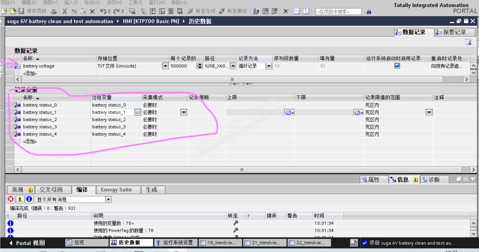Screen dimensions: 479x252
Task: Open the 显示所有消息 filter dropdown
Action: (108, 199)
